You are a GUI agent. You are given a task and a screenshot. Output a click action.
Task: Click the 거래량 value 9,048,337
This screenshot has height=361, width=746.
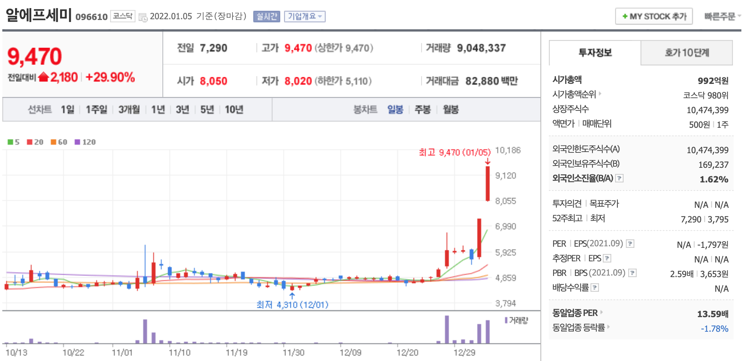[481, 48]
